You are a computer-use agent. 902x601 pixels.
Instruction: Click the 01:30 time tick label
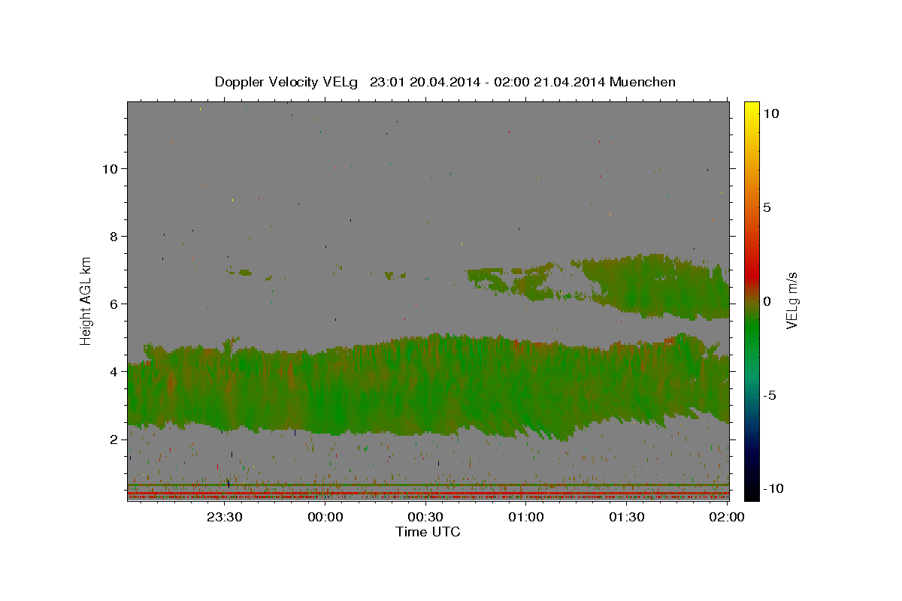(x=626, y=517)
